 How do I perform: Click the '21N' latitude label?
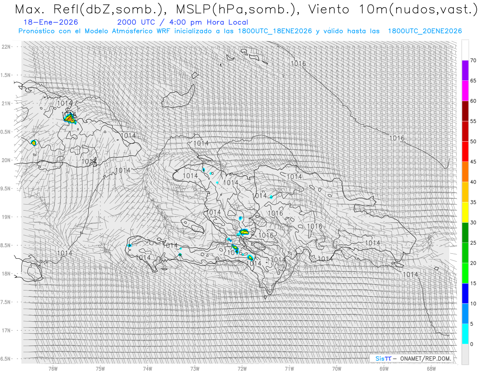6,103
